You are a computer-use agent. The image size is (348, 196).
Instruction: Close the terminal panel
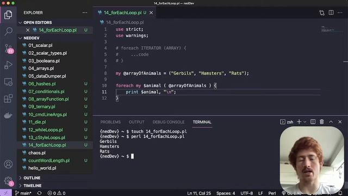[x=340, y=122]
